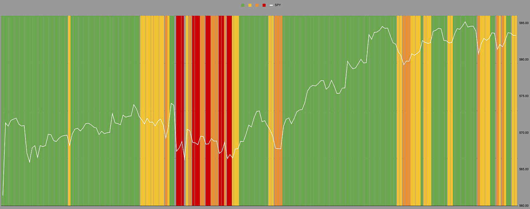Click the 575.00 y-axis label

tap(523, 96)
